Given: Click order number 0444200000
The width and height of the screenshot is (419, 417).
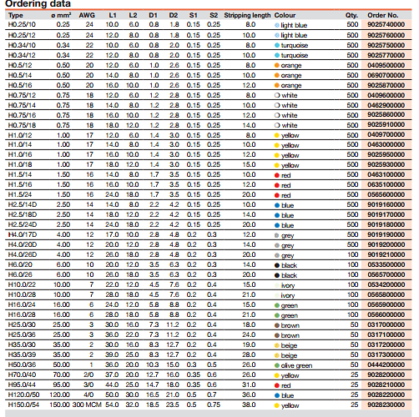Looking at the screenshot, I should click(x=386, y=364).
